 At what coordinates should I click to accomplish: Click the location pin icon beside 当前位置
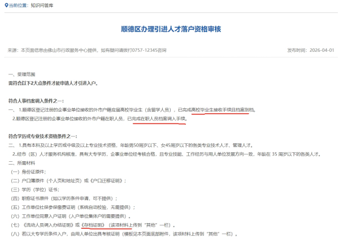click(x=6, y=5)
